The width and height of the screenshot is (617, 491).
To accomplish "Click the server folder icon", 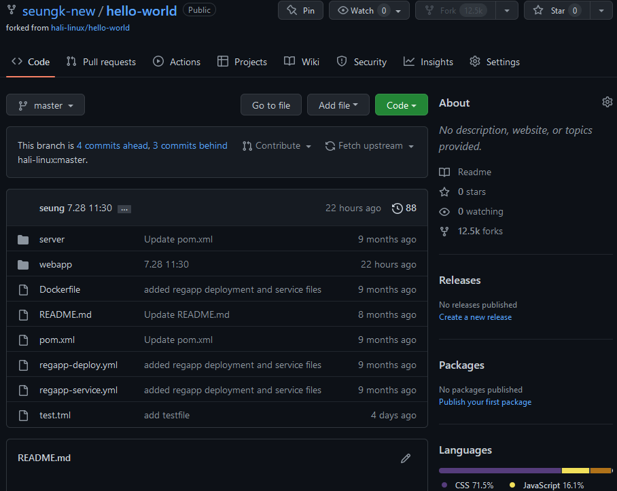I will coord(23,240).
